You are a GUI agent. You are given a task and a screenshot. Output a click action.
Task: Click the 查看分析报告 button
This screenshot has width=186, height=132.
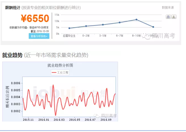[39, 36]
